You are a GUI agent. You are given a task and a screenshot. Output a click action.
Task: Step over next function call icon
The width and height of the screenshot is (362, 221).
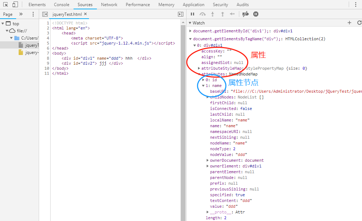[x=202, y=14]
